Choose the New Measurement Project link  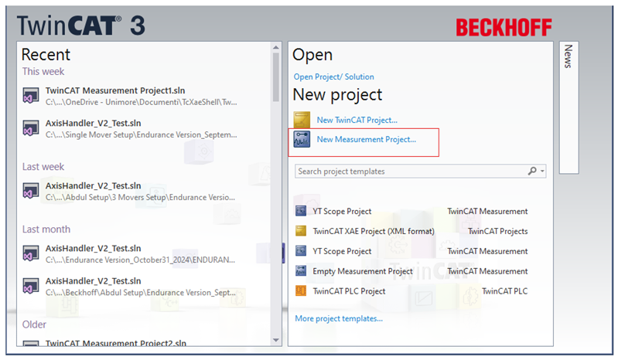[366, 139]
